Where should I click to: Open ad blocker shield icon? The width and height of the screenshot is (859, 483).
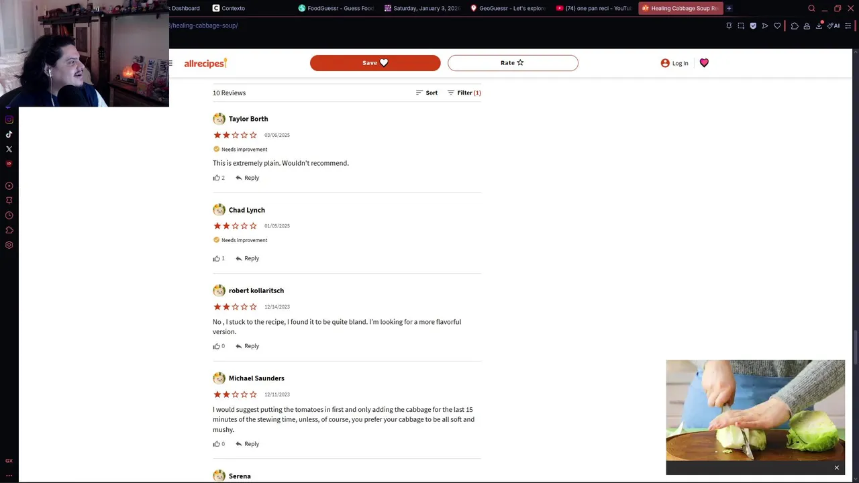tap(753, 25)
